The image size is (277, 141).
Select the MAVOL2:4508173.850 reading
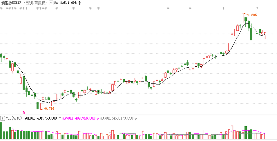tap(117, 118)
